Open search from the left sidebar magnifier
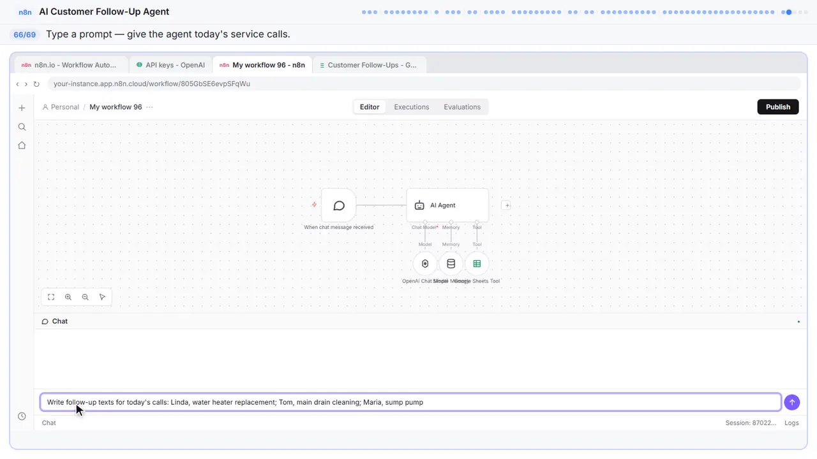Viewport: 817px width, 459px height. [22, 127]
